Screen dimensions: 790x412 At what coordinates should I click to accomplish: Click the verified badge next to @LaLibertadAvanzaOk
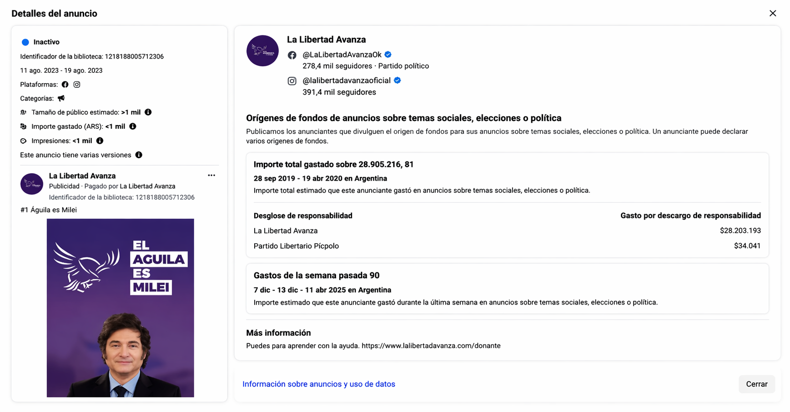click(387, 54)
